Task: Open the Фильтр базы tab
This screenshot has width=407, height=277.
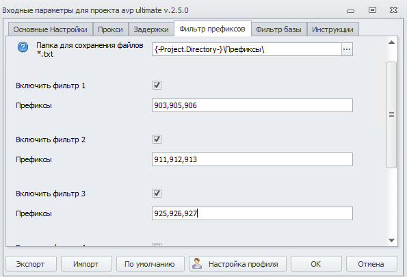Action: (x=279, y=29)
